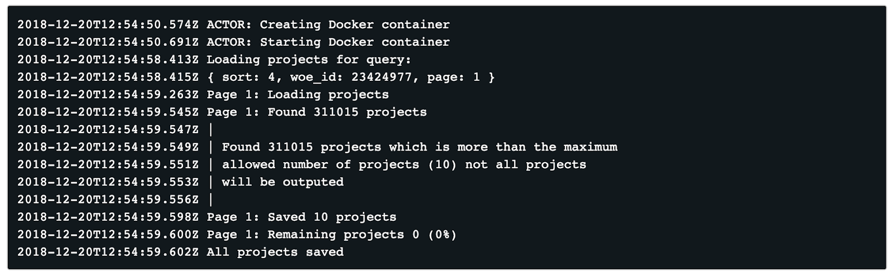Click the 'All projects saved' final line

(180, 252)
